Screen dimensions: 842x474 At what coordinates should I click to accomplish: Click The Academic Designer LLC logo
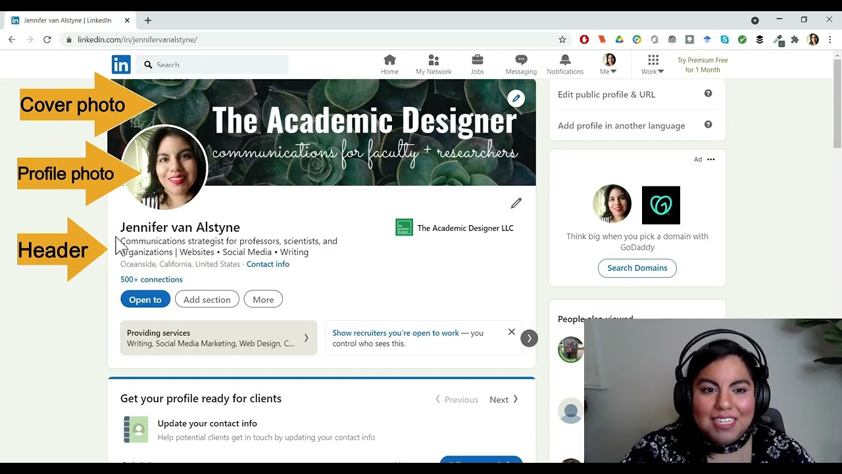pyautogui.click(x=404, y=228)
